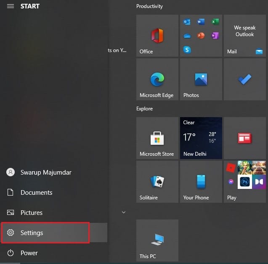Viewport: 268px width, 264px height.
Task: Click the Settings label
Action: click(x=32, y=233)
